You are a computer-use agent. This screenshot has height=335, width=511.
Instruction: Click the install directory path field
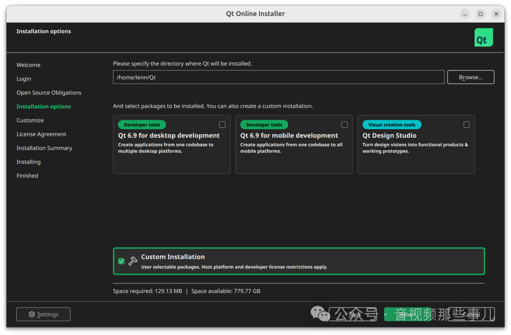[x=279, y=77]
